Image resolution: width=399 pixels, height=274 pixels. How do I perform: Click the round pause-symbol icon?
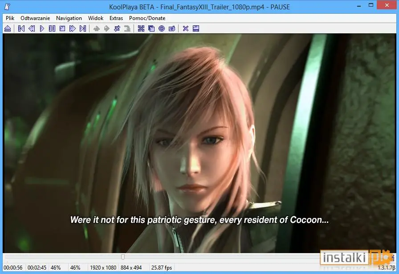pos(162,28)
